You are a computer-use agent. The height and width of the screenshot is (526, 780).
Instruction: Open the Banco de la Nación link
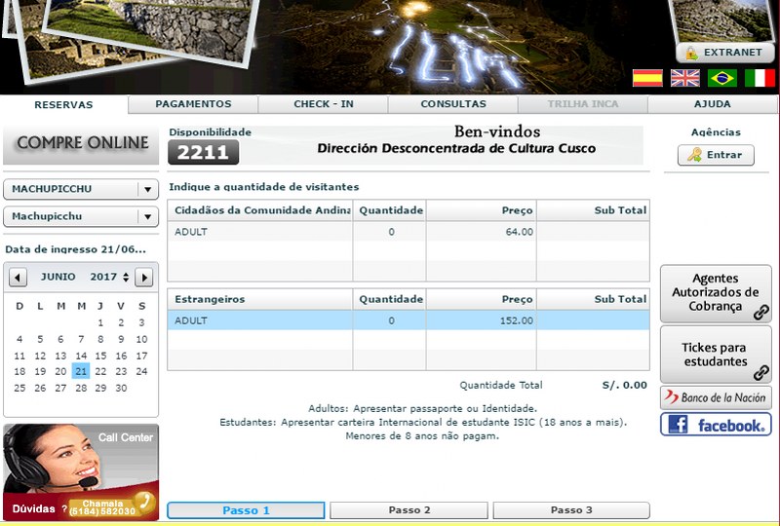(x=716, y=397)
